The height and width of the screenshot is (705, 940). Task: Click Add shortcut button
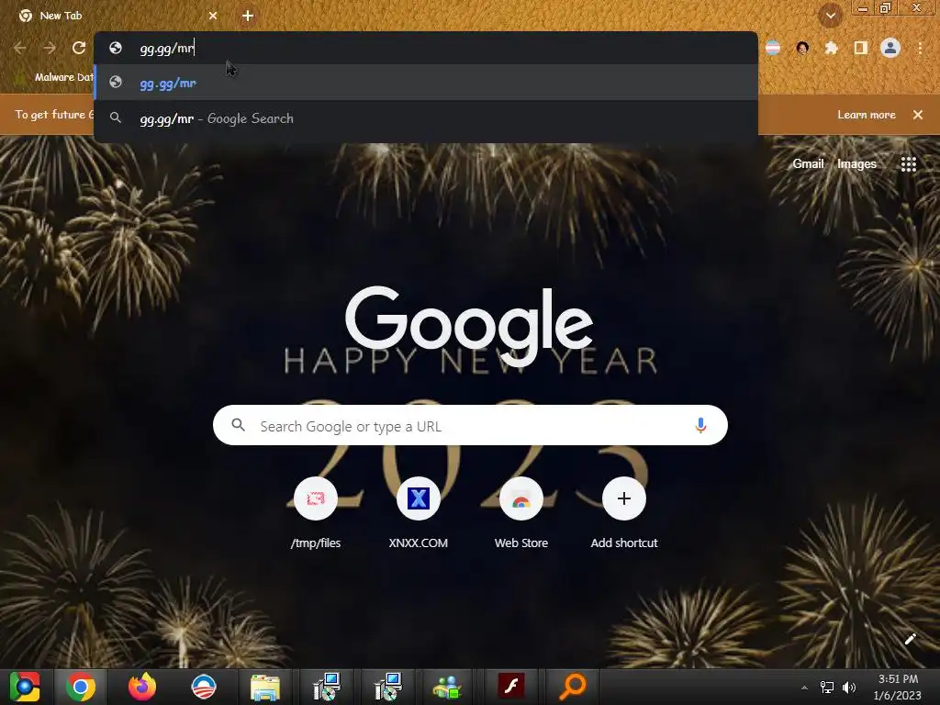623,514
